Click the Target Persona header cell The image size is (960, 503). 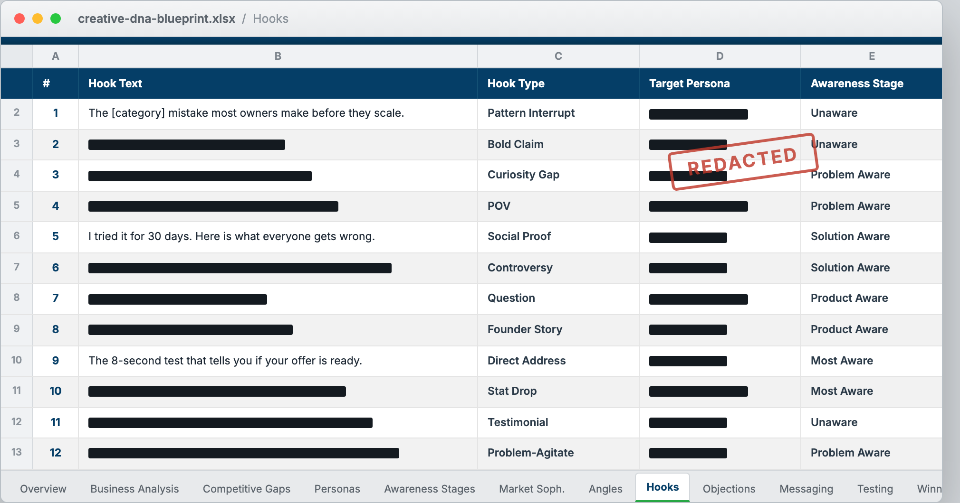point(720,84)
